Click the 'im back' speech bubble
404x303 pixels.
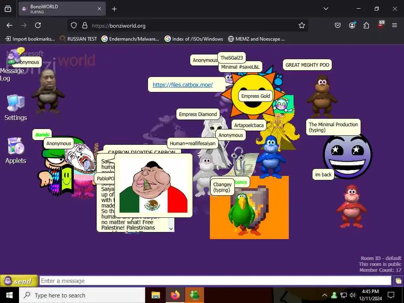click(323, 174)
